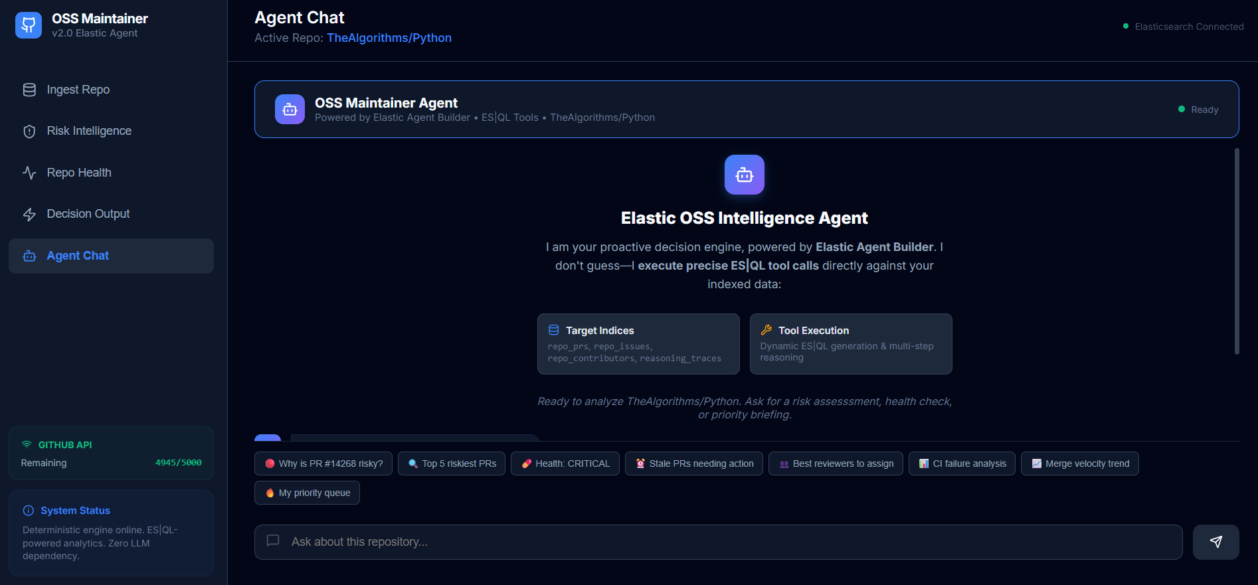
Task: Pick 'My priority queue' suggestion
Action: (x=307, y=493)
